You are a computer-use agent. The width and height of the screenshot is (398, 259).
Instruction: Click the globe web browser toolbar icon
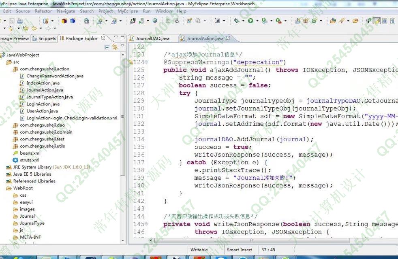(155, 21)
